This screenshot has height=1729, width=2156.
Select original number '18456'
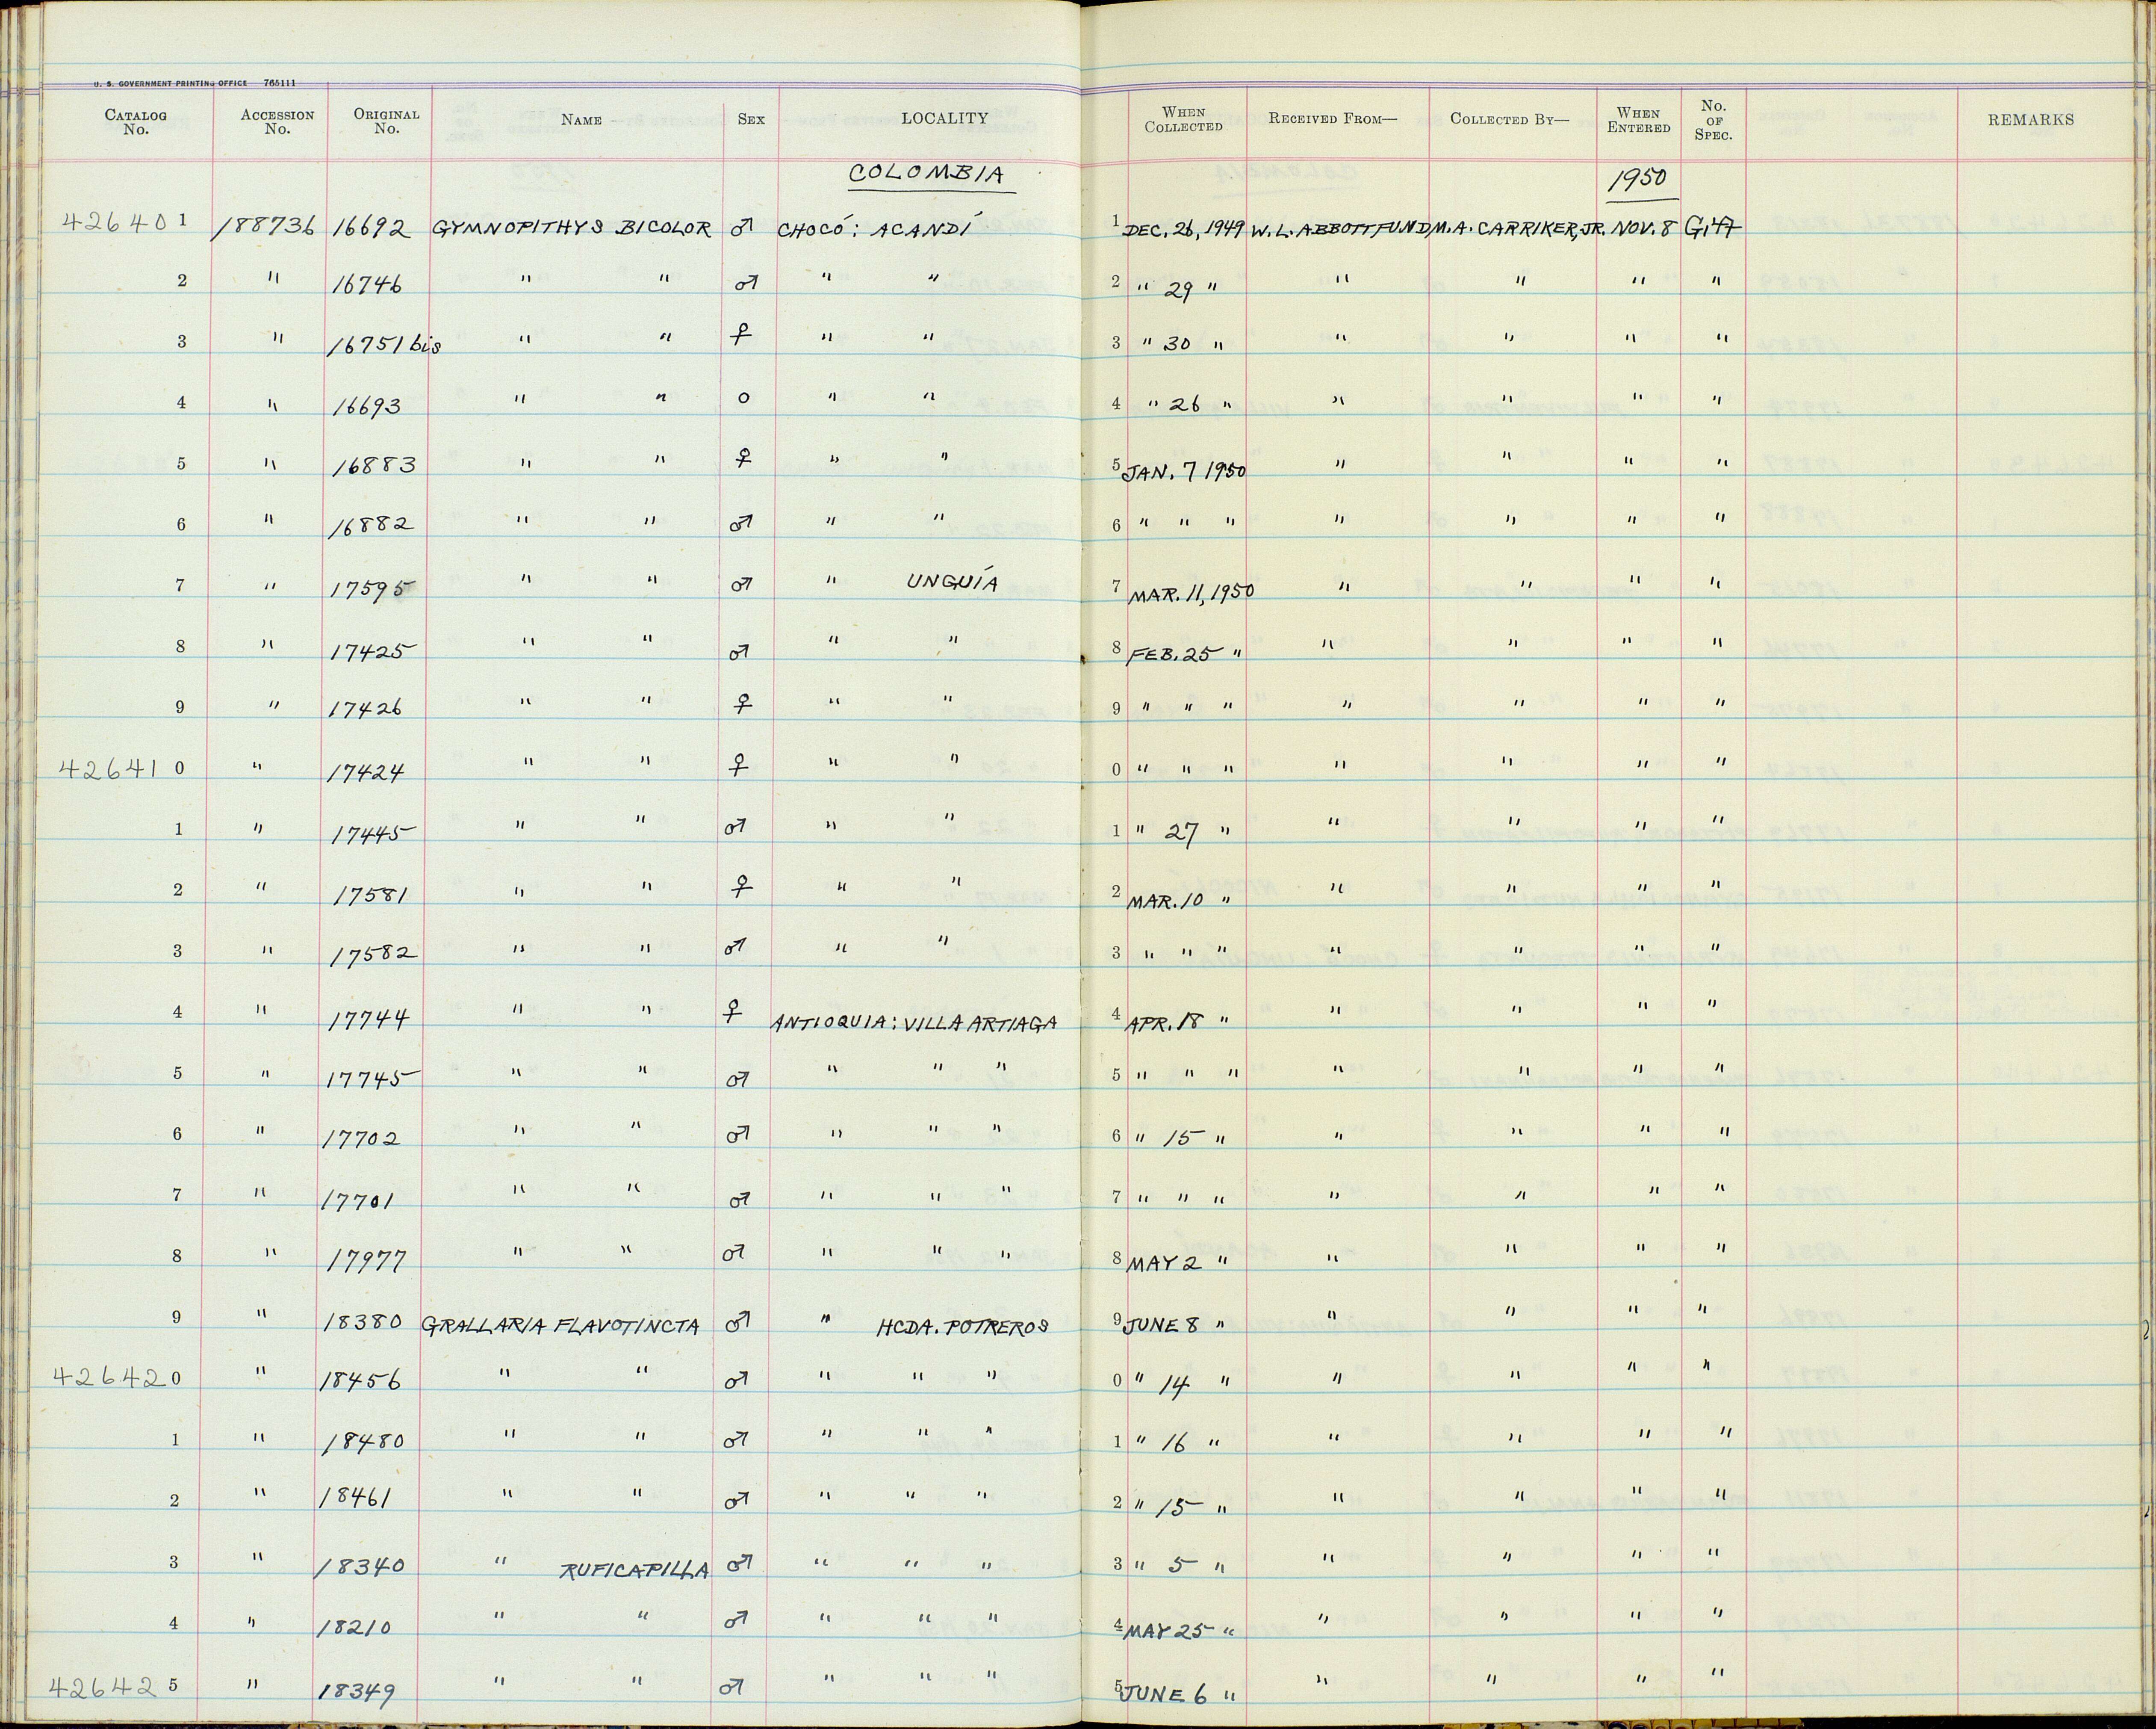tap(361, 1382)
